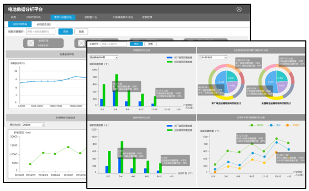Screen dimensions: 309x191
Task: Click blue 查询 button next to 车辆型号
Action: [136, 44]
